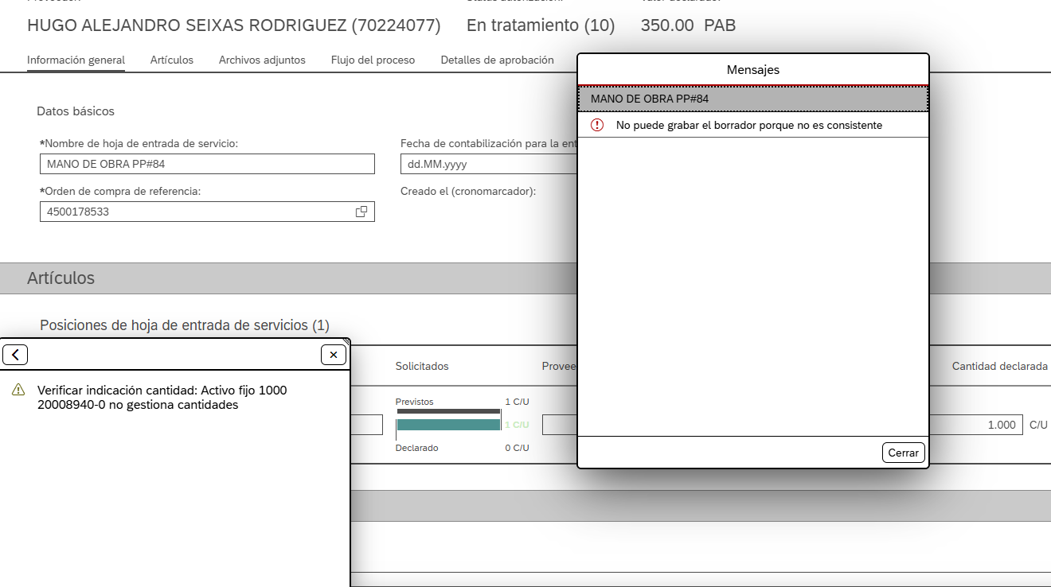Screen dimensions: 1051x587
Task: Click the red error icon in Mensajes
Action: (597, 125)
